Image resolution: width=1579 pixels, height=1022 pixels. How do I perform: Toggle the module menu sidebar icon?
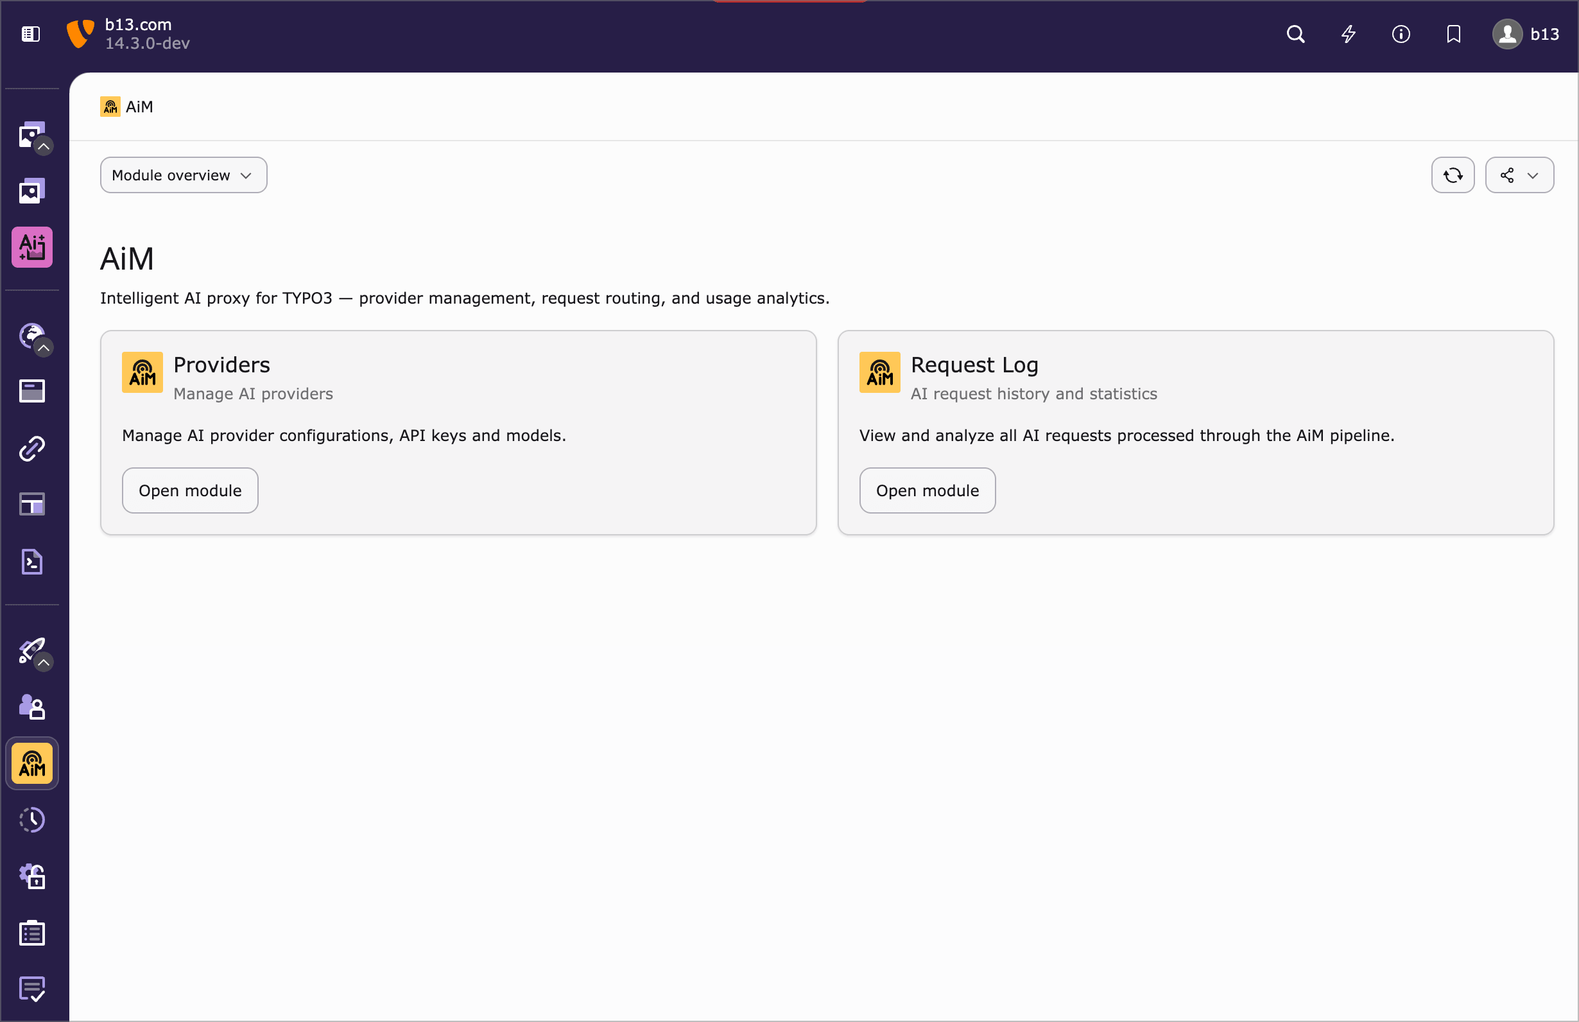(31, 34)
